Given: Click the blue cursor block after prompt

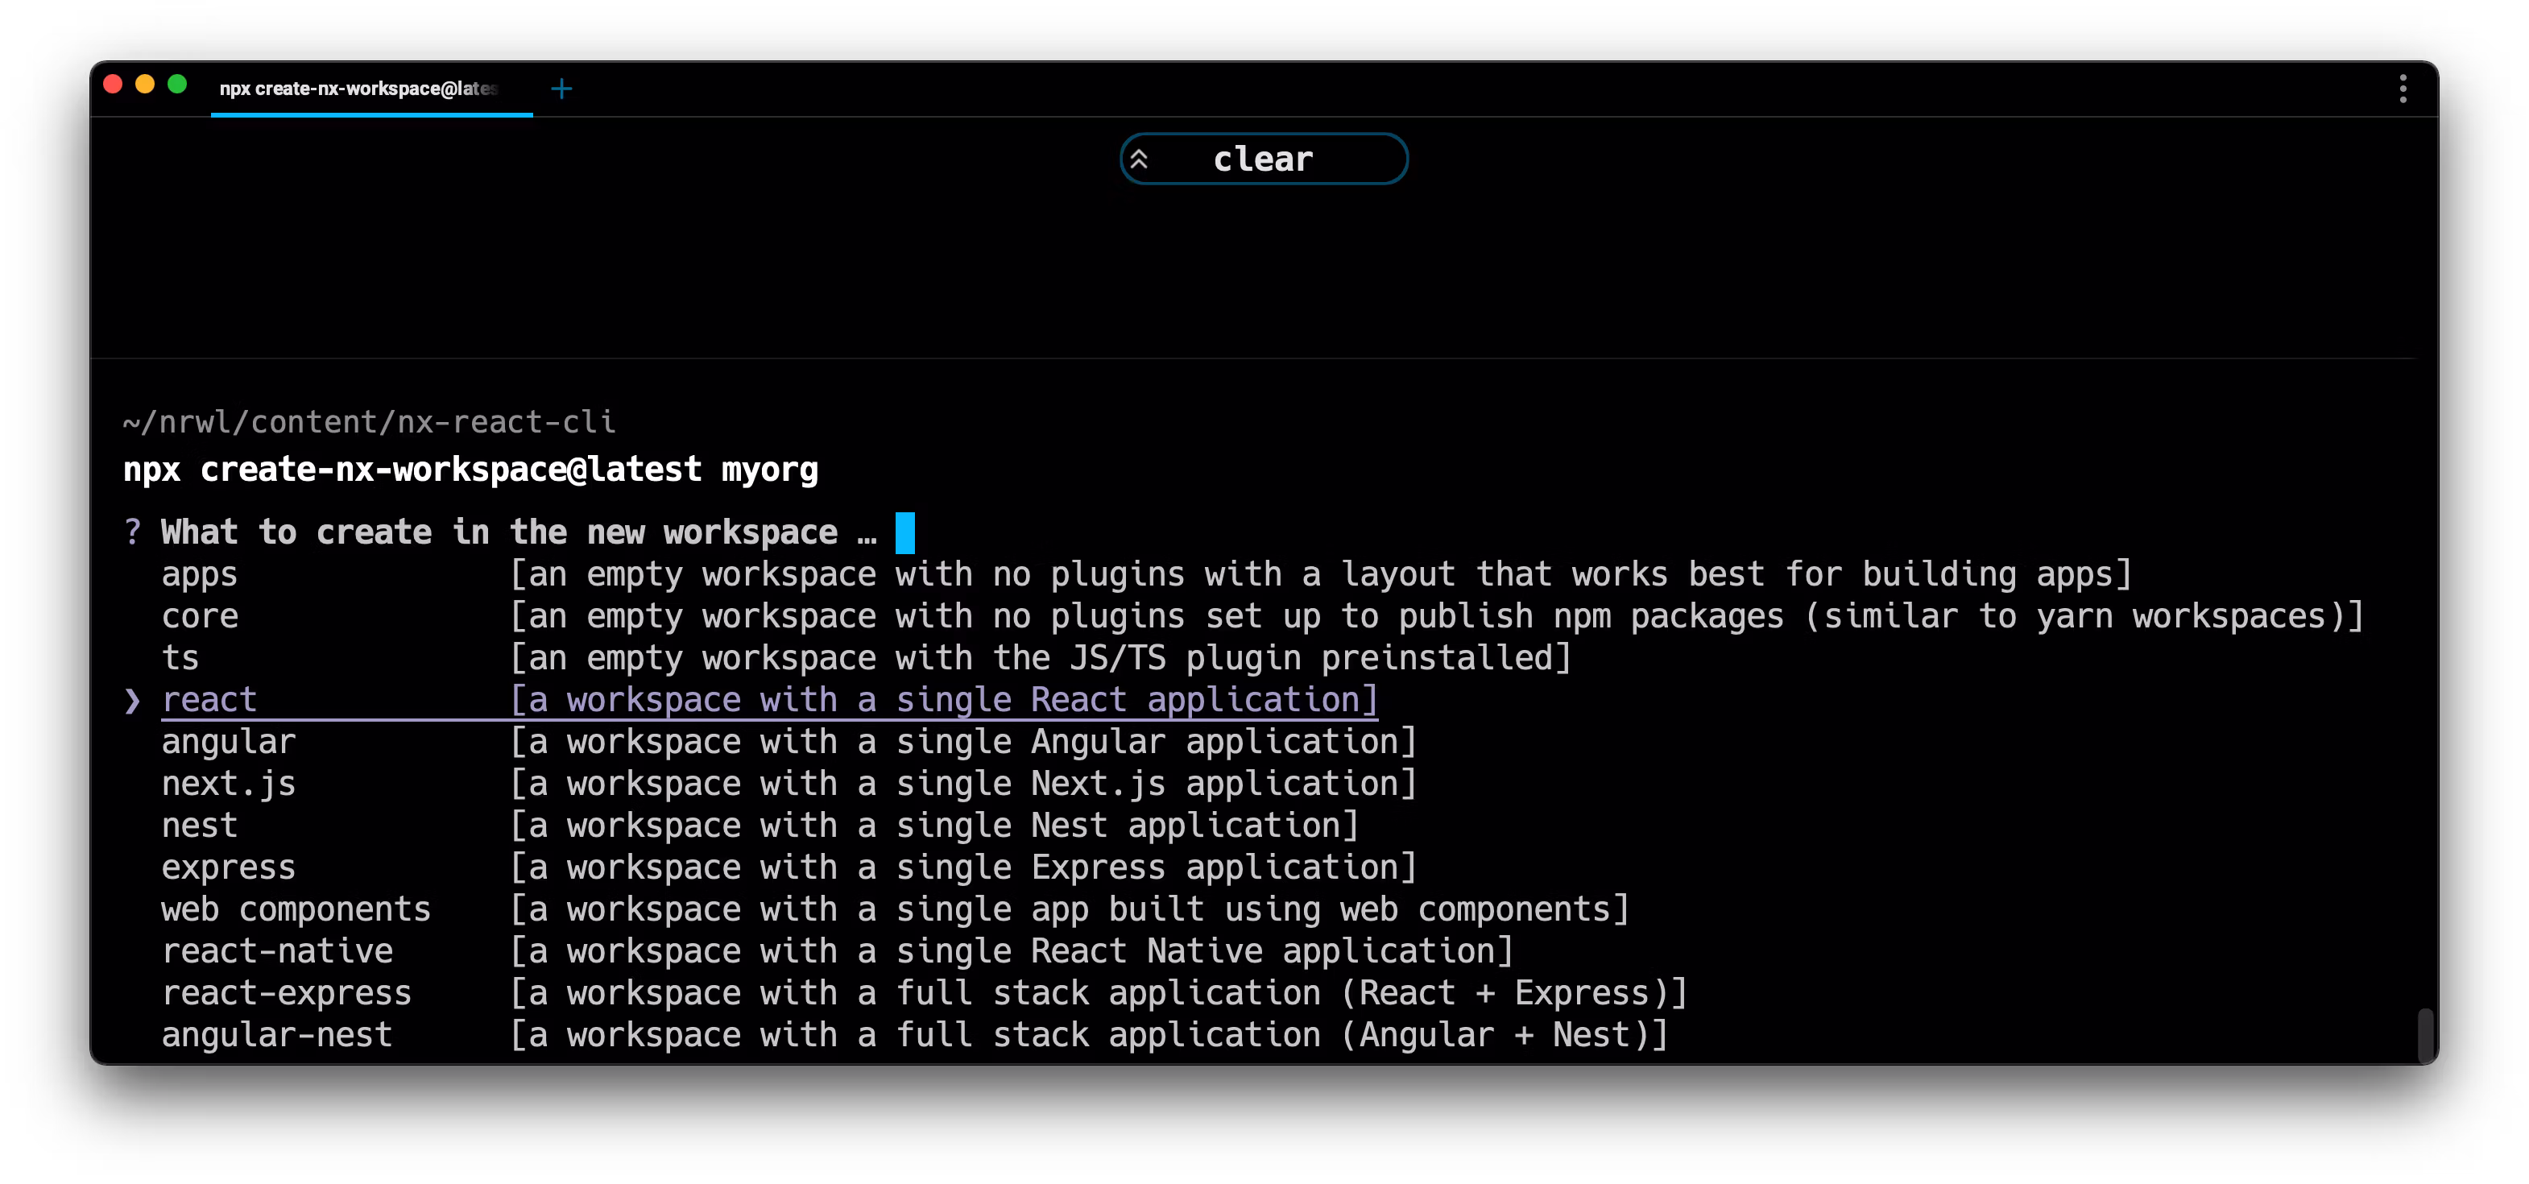Looking at the screenshot, I should click(x=904, y=533).
